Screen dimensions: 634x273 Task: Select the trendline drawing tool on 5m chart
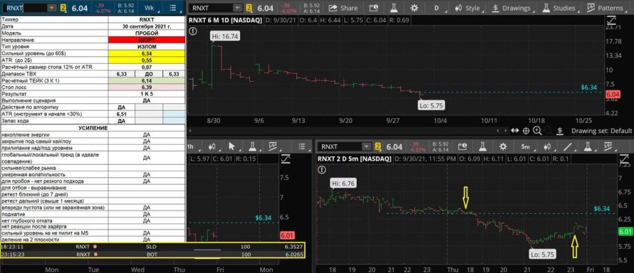point(568,146)
